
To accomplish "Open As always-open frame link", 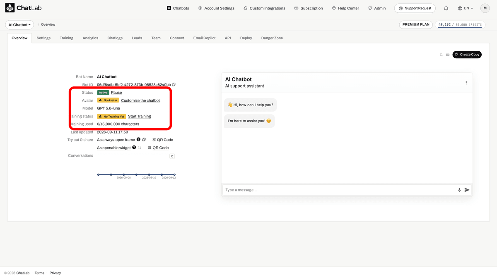I will pos(116,140).
